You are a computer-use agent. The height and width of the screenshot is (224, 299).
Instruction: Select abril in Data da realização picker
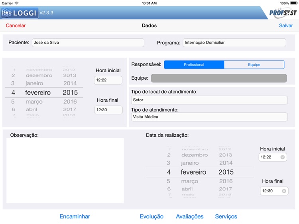(x=187, y=189)
